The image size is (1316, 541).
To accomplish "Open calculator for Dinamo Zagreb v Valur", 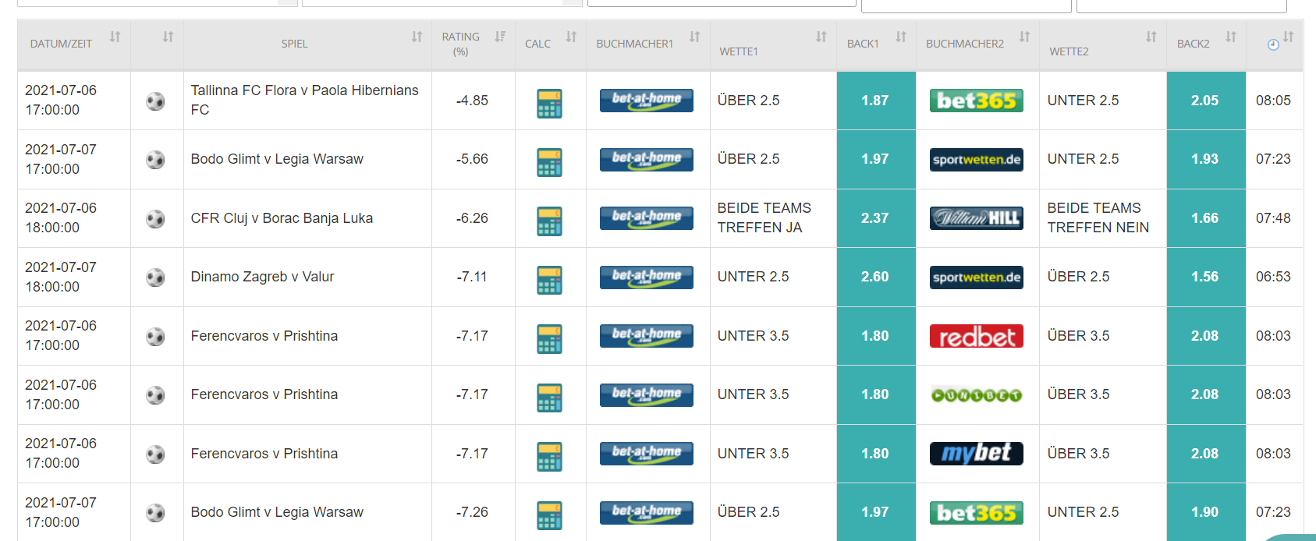I will coord(549,280).
